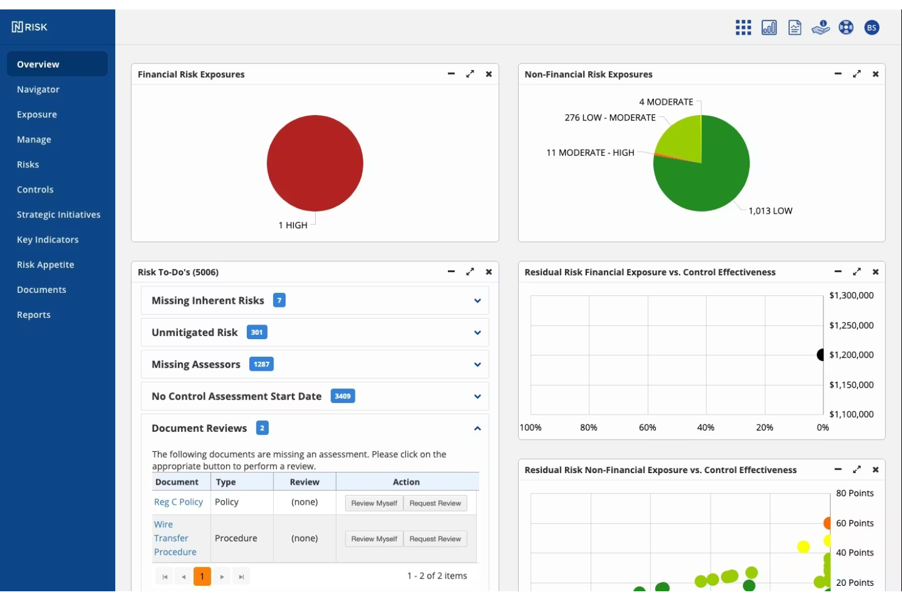Image resolution: width=902 pixels, height=601 pixels.
Task: Open Key Indicators from the navigation menu
Action: 48,239
